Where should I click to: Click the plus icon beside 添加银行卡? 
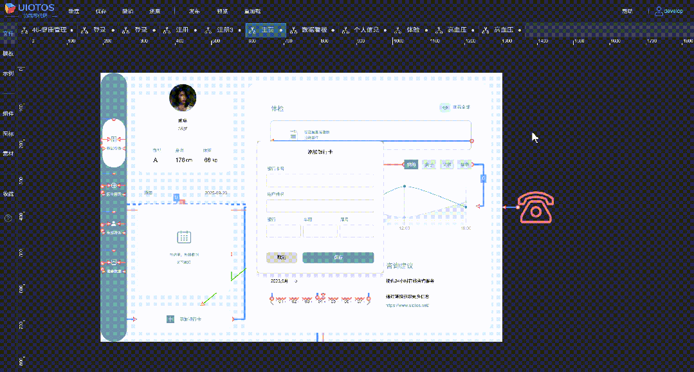coord(170,319)
